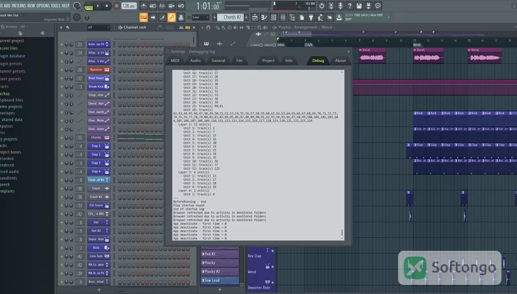The image size is (517, 294).
Task: Switch to the File settings tab
Action: click(239, 61)
